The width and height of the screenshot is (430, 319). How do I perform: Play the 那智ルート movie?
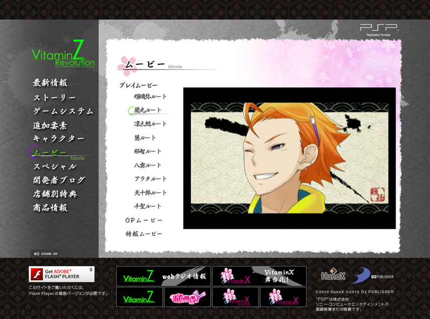147,151
